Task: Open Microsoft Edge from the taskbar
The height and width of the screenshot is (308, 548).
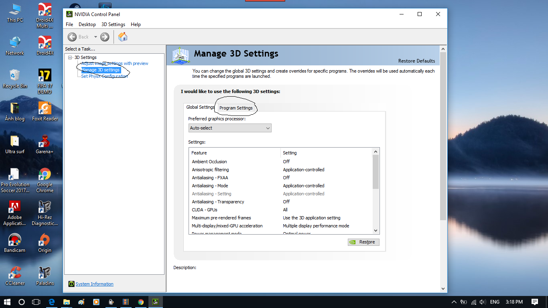Action: 51,302
